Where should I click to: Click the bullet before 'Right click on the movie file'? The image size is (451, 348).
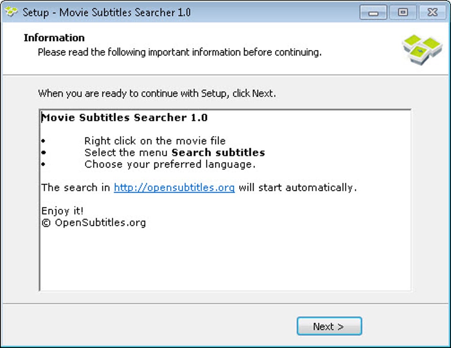[x=43, y=141]
